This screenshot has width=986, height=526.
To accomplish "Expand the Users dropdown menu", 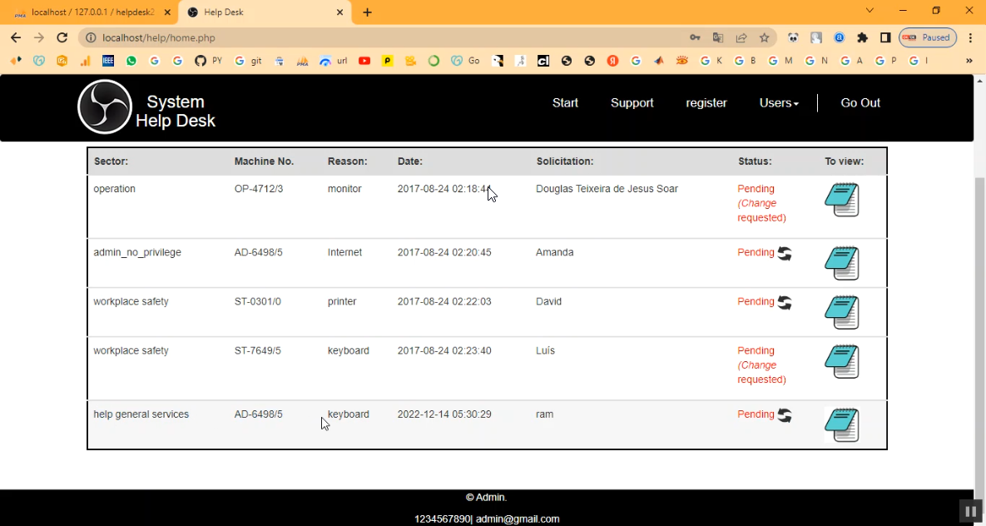I will click(x=779, y=103).
